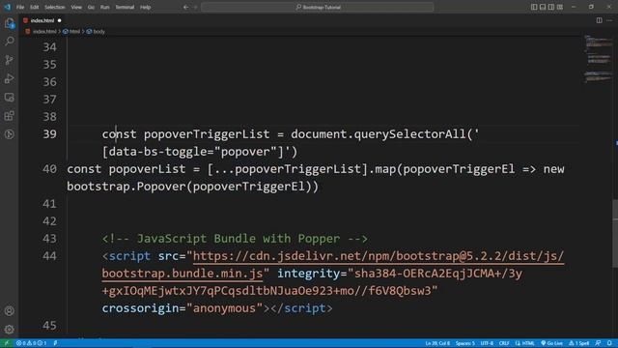
Task: Open the Run menu
Action: click(x=104, y=7)
